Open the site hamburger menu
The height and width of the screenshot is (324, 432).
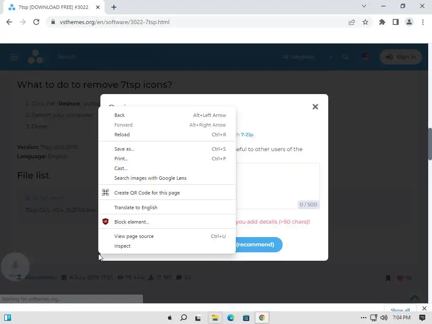point(13,57)
